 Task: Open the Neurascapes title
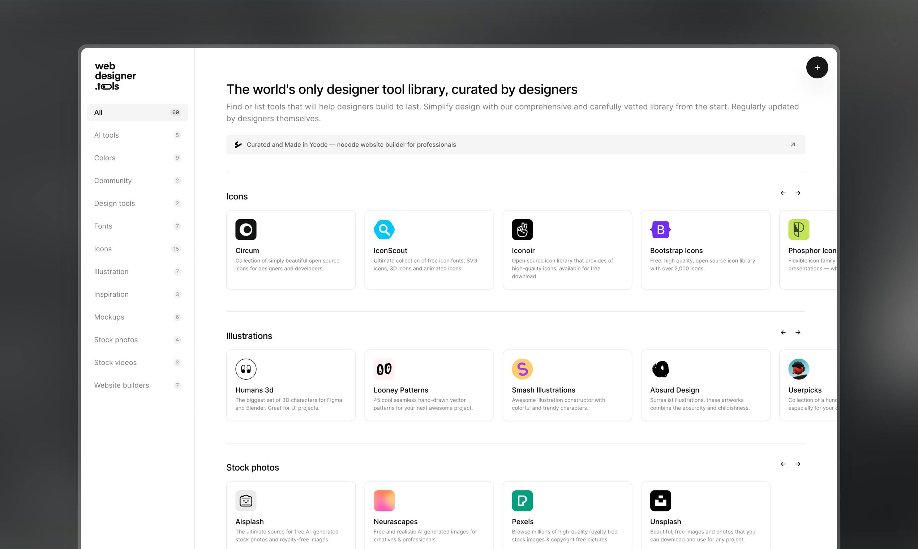[395, 522]
